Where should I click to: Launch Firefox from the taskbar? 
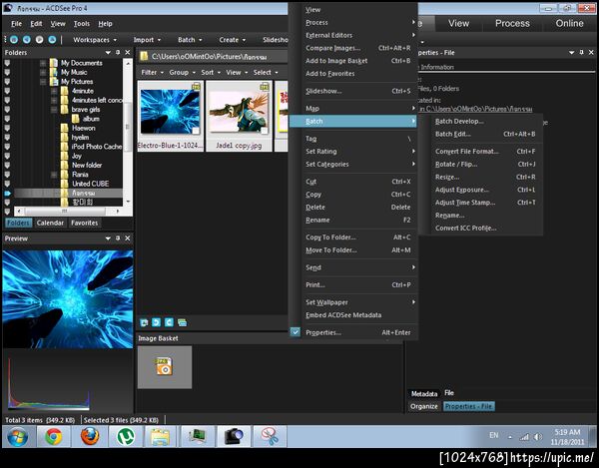pos(90,437)
